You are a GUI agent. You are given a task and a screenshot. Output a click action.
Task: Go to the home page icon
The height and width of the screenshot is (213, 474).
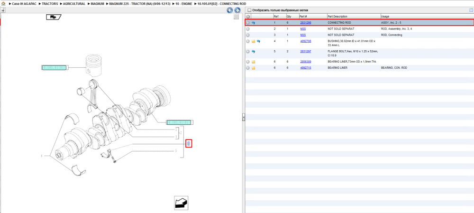pyautogui.click(x=4, y=4)
